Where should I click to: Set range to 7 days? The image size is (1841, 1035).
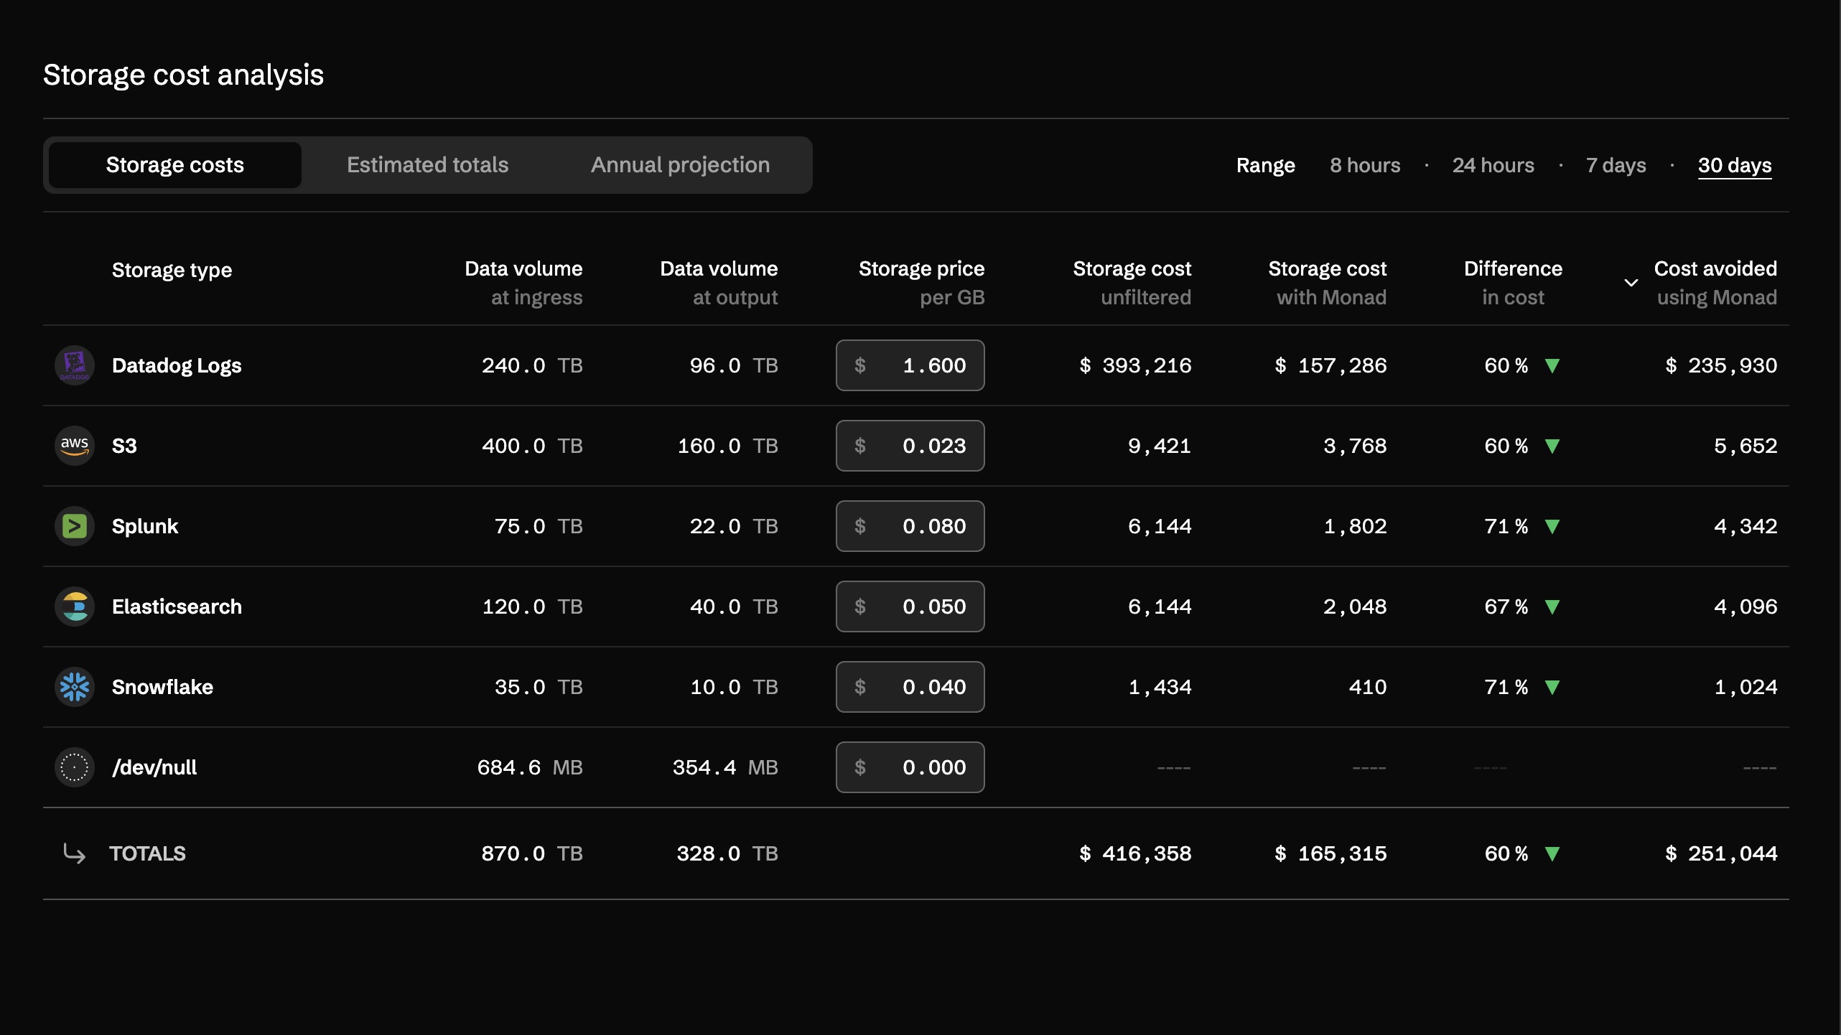(x=1616, y=165)
